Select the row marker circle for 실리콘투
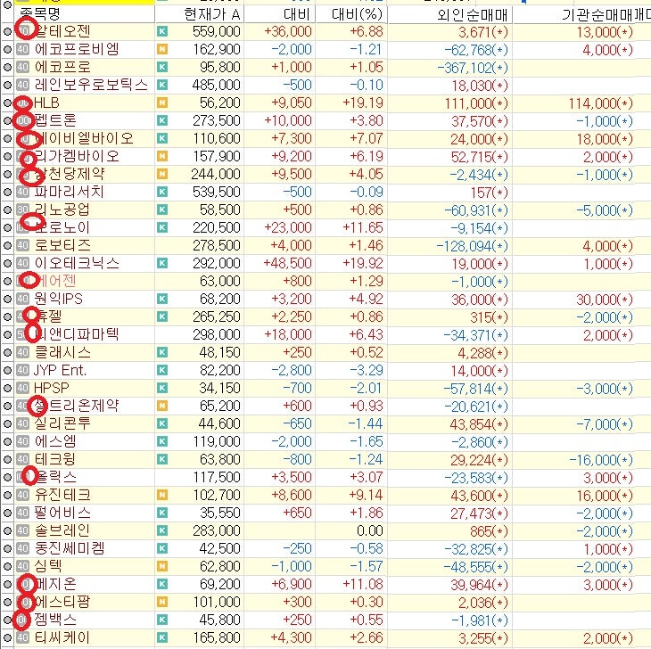This screenshot has width=651, height=649. click(x=7, y=423)
